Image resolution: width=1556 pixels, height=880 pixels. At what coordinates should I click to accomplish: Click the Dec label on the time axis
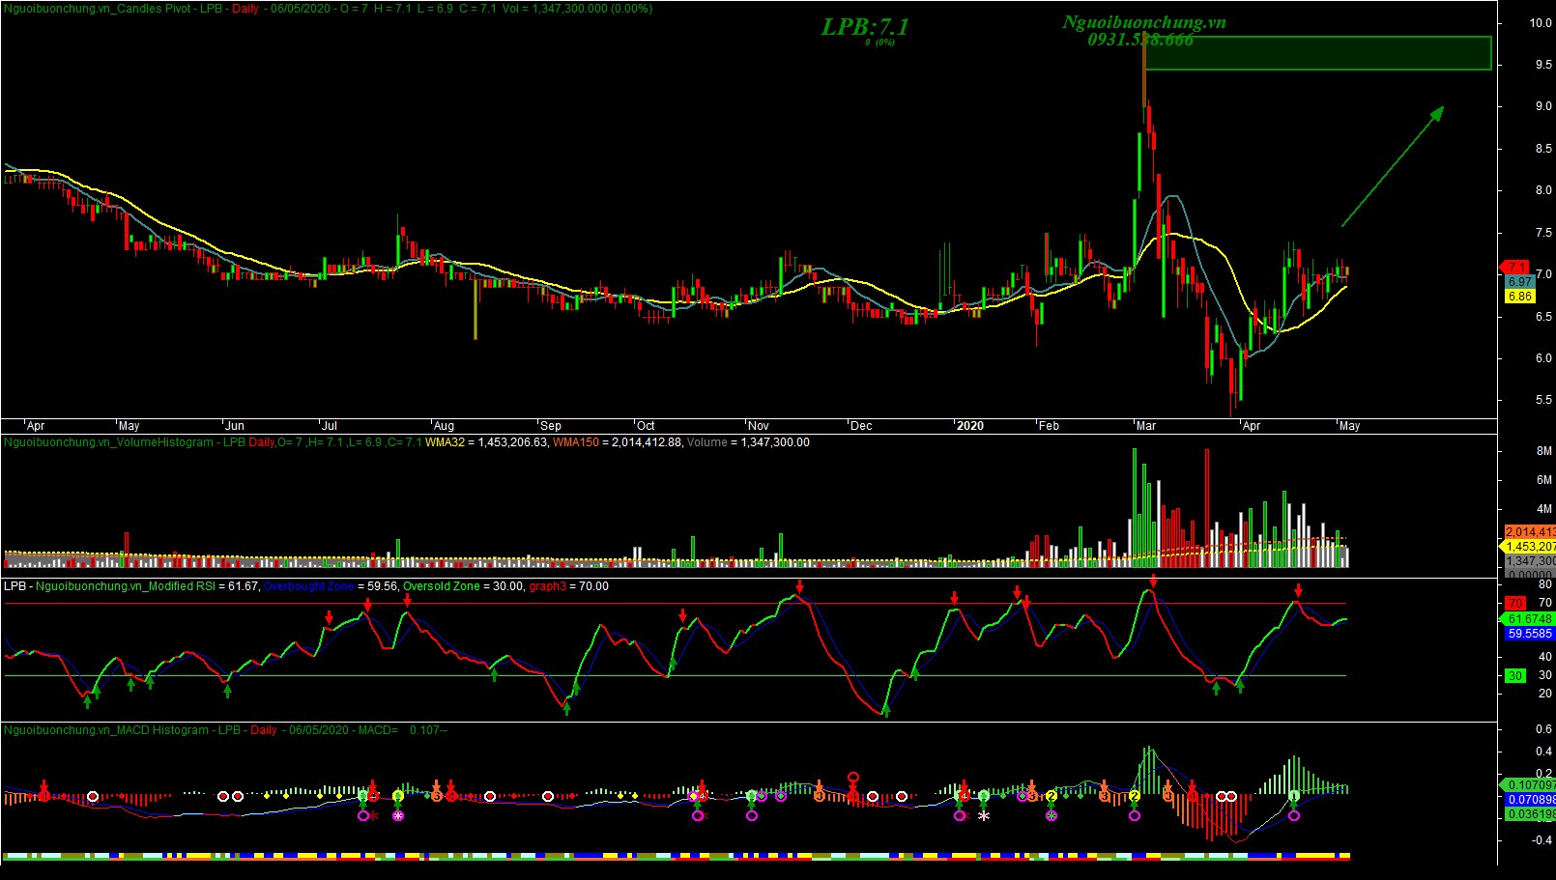(861, 426)
